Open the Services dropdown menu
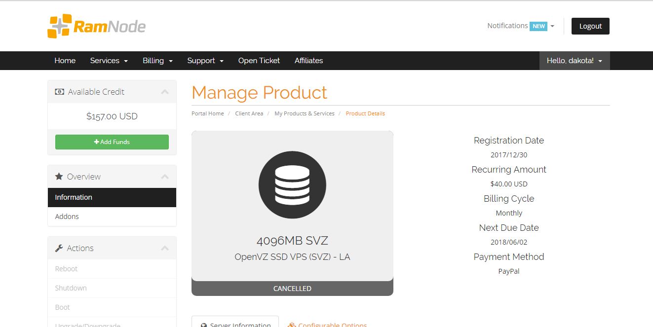Screen dimensions: 653x327 109,61
